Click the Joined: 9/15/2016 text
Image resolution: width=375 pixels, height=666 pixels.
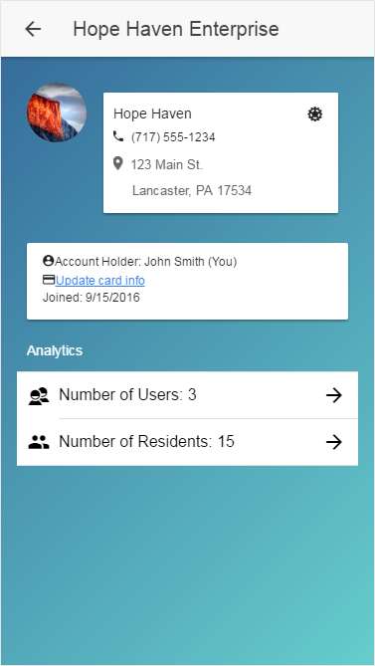(x=92, y=298)
